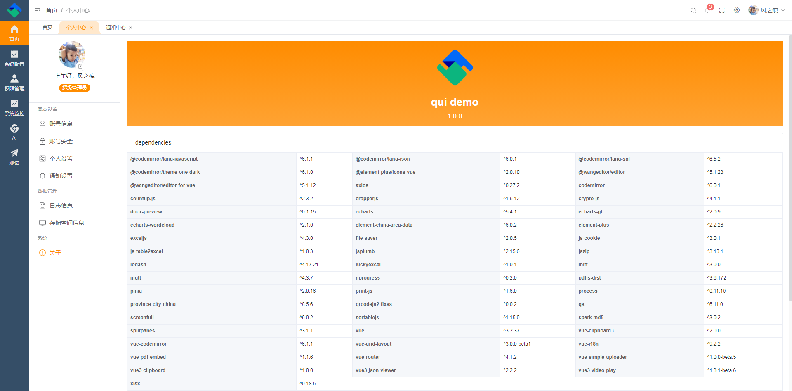Click the profile avatar photo
Image resolution: width=792 pixels, height=391 pixels.
72,54
